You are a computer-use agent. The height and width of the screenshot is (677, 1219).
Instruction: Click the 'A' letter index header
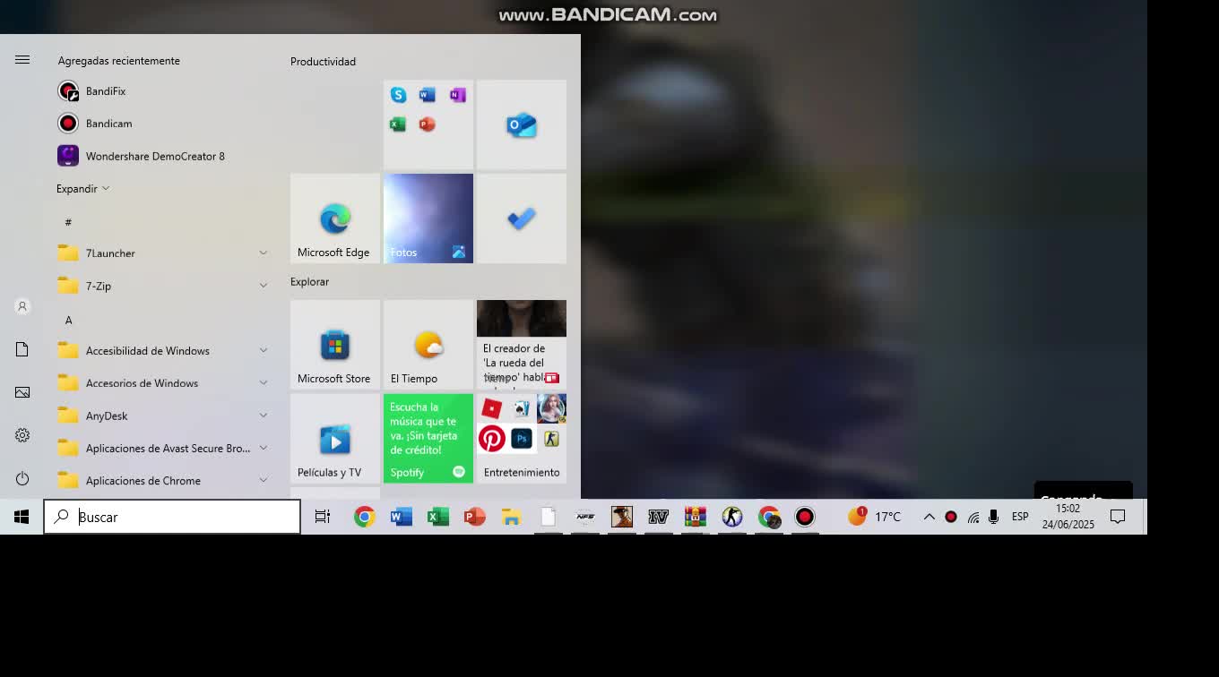point(68,320)
